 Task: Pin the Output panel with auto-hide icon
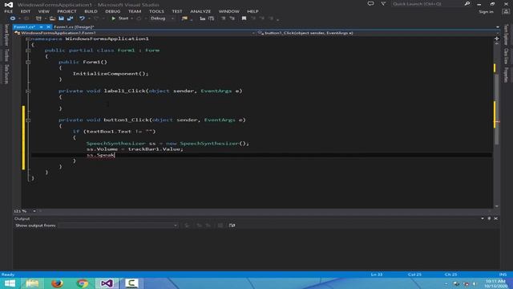click(489, 218)
